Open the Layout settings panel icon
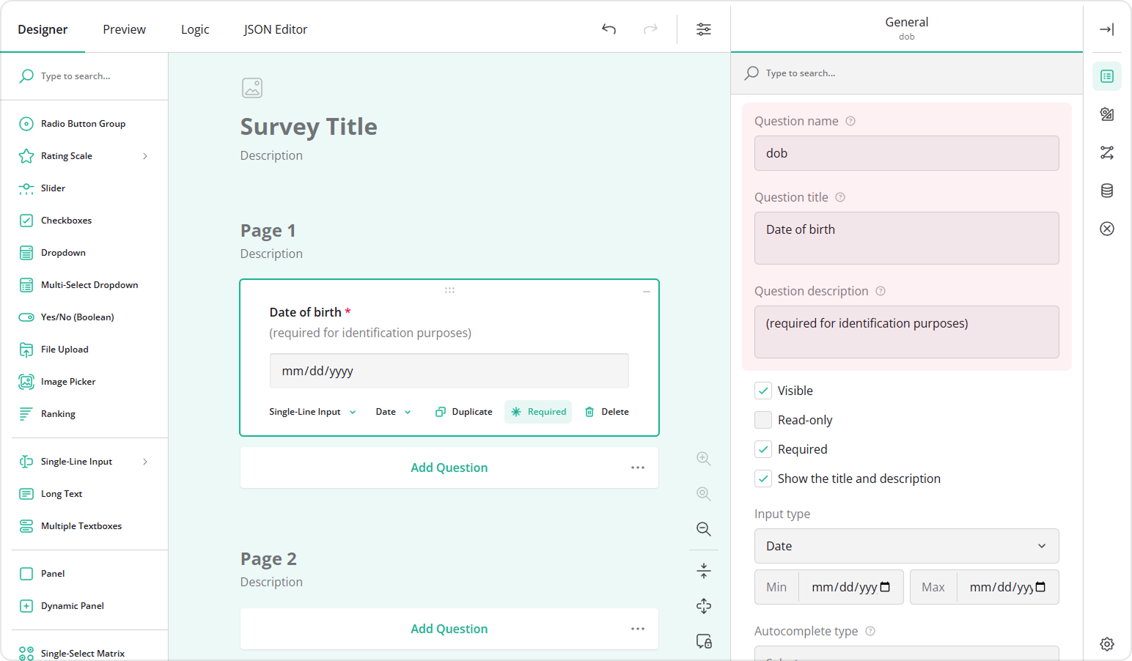This screenshot has height=661, width=1132. (1107, 114)
